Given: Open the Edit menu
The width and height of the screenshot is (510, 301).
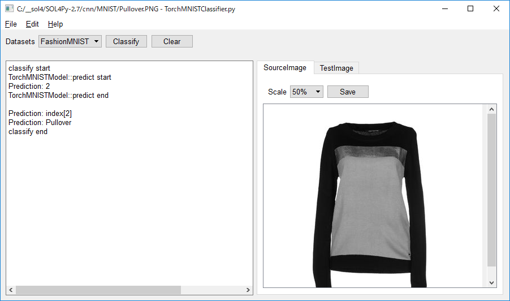Looking at the screenshot, I should click(32, 24).
